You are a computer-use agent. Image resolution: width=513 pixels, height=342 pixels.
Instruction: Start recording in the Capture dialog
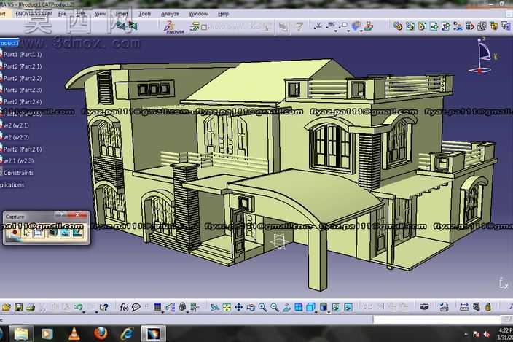[x=15, y=233]
